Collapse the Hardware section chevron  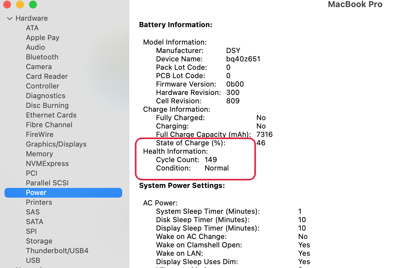click(10, 19)
